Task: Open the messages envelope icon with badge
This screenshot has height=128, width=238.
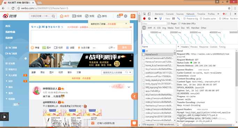Action: 119,16
